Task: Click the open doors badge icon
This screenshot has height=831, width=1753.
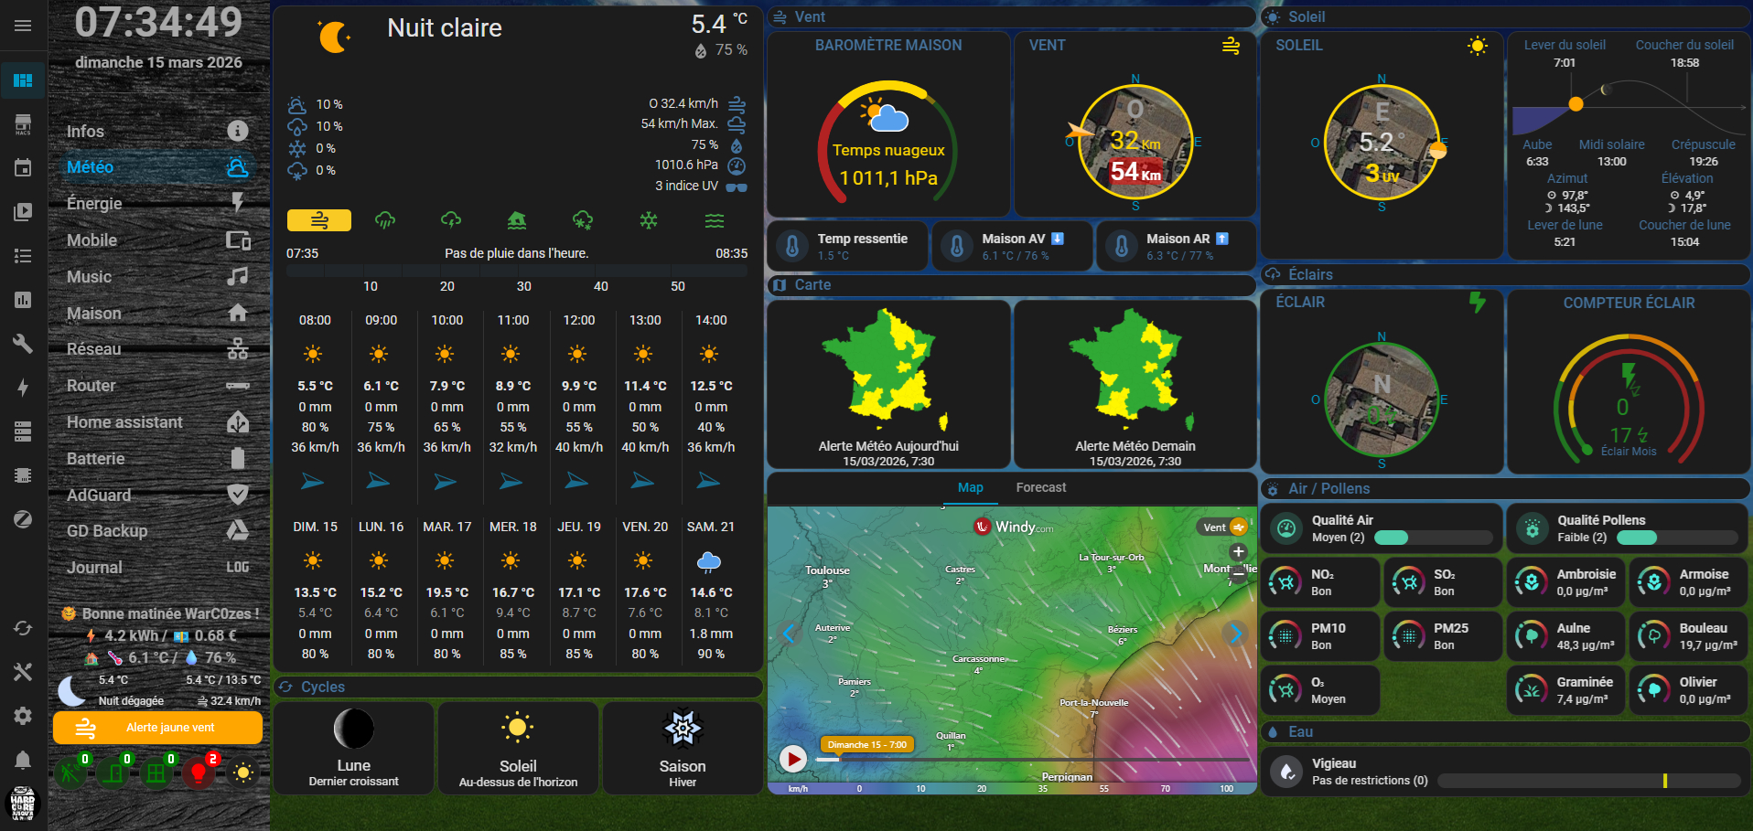Action: (x=113, y=772)
